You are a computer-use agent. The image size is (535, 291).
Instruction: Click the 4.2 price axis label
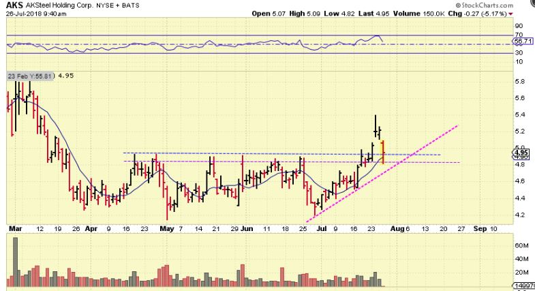point(519,215)
